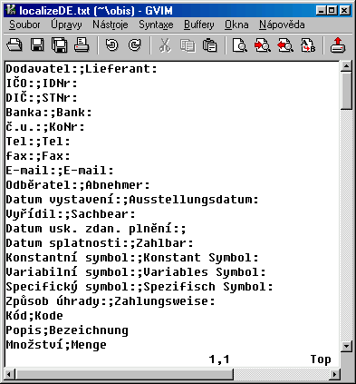Save the current file via floppy icon
356x384 pixels.
tap(37, 45)
